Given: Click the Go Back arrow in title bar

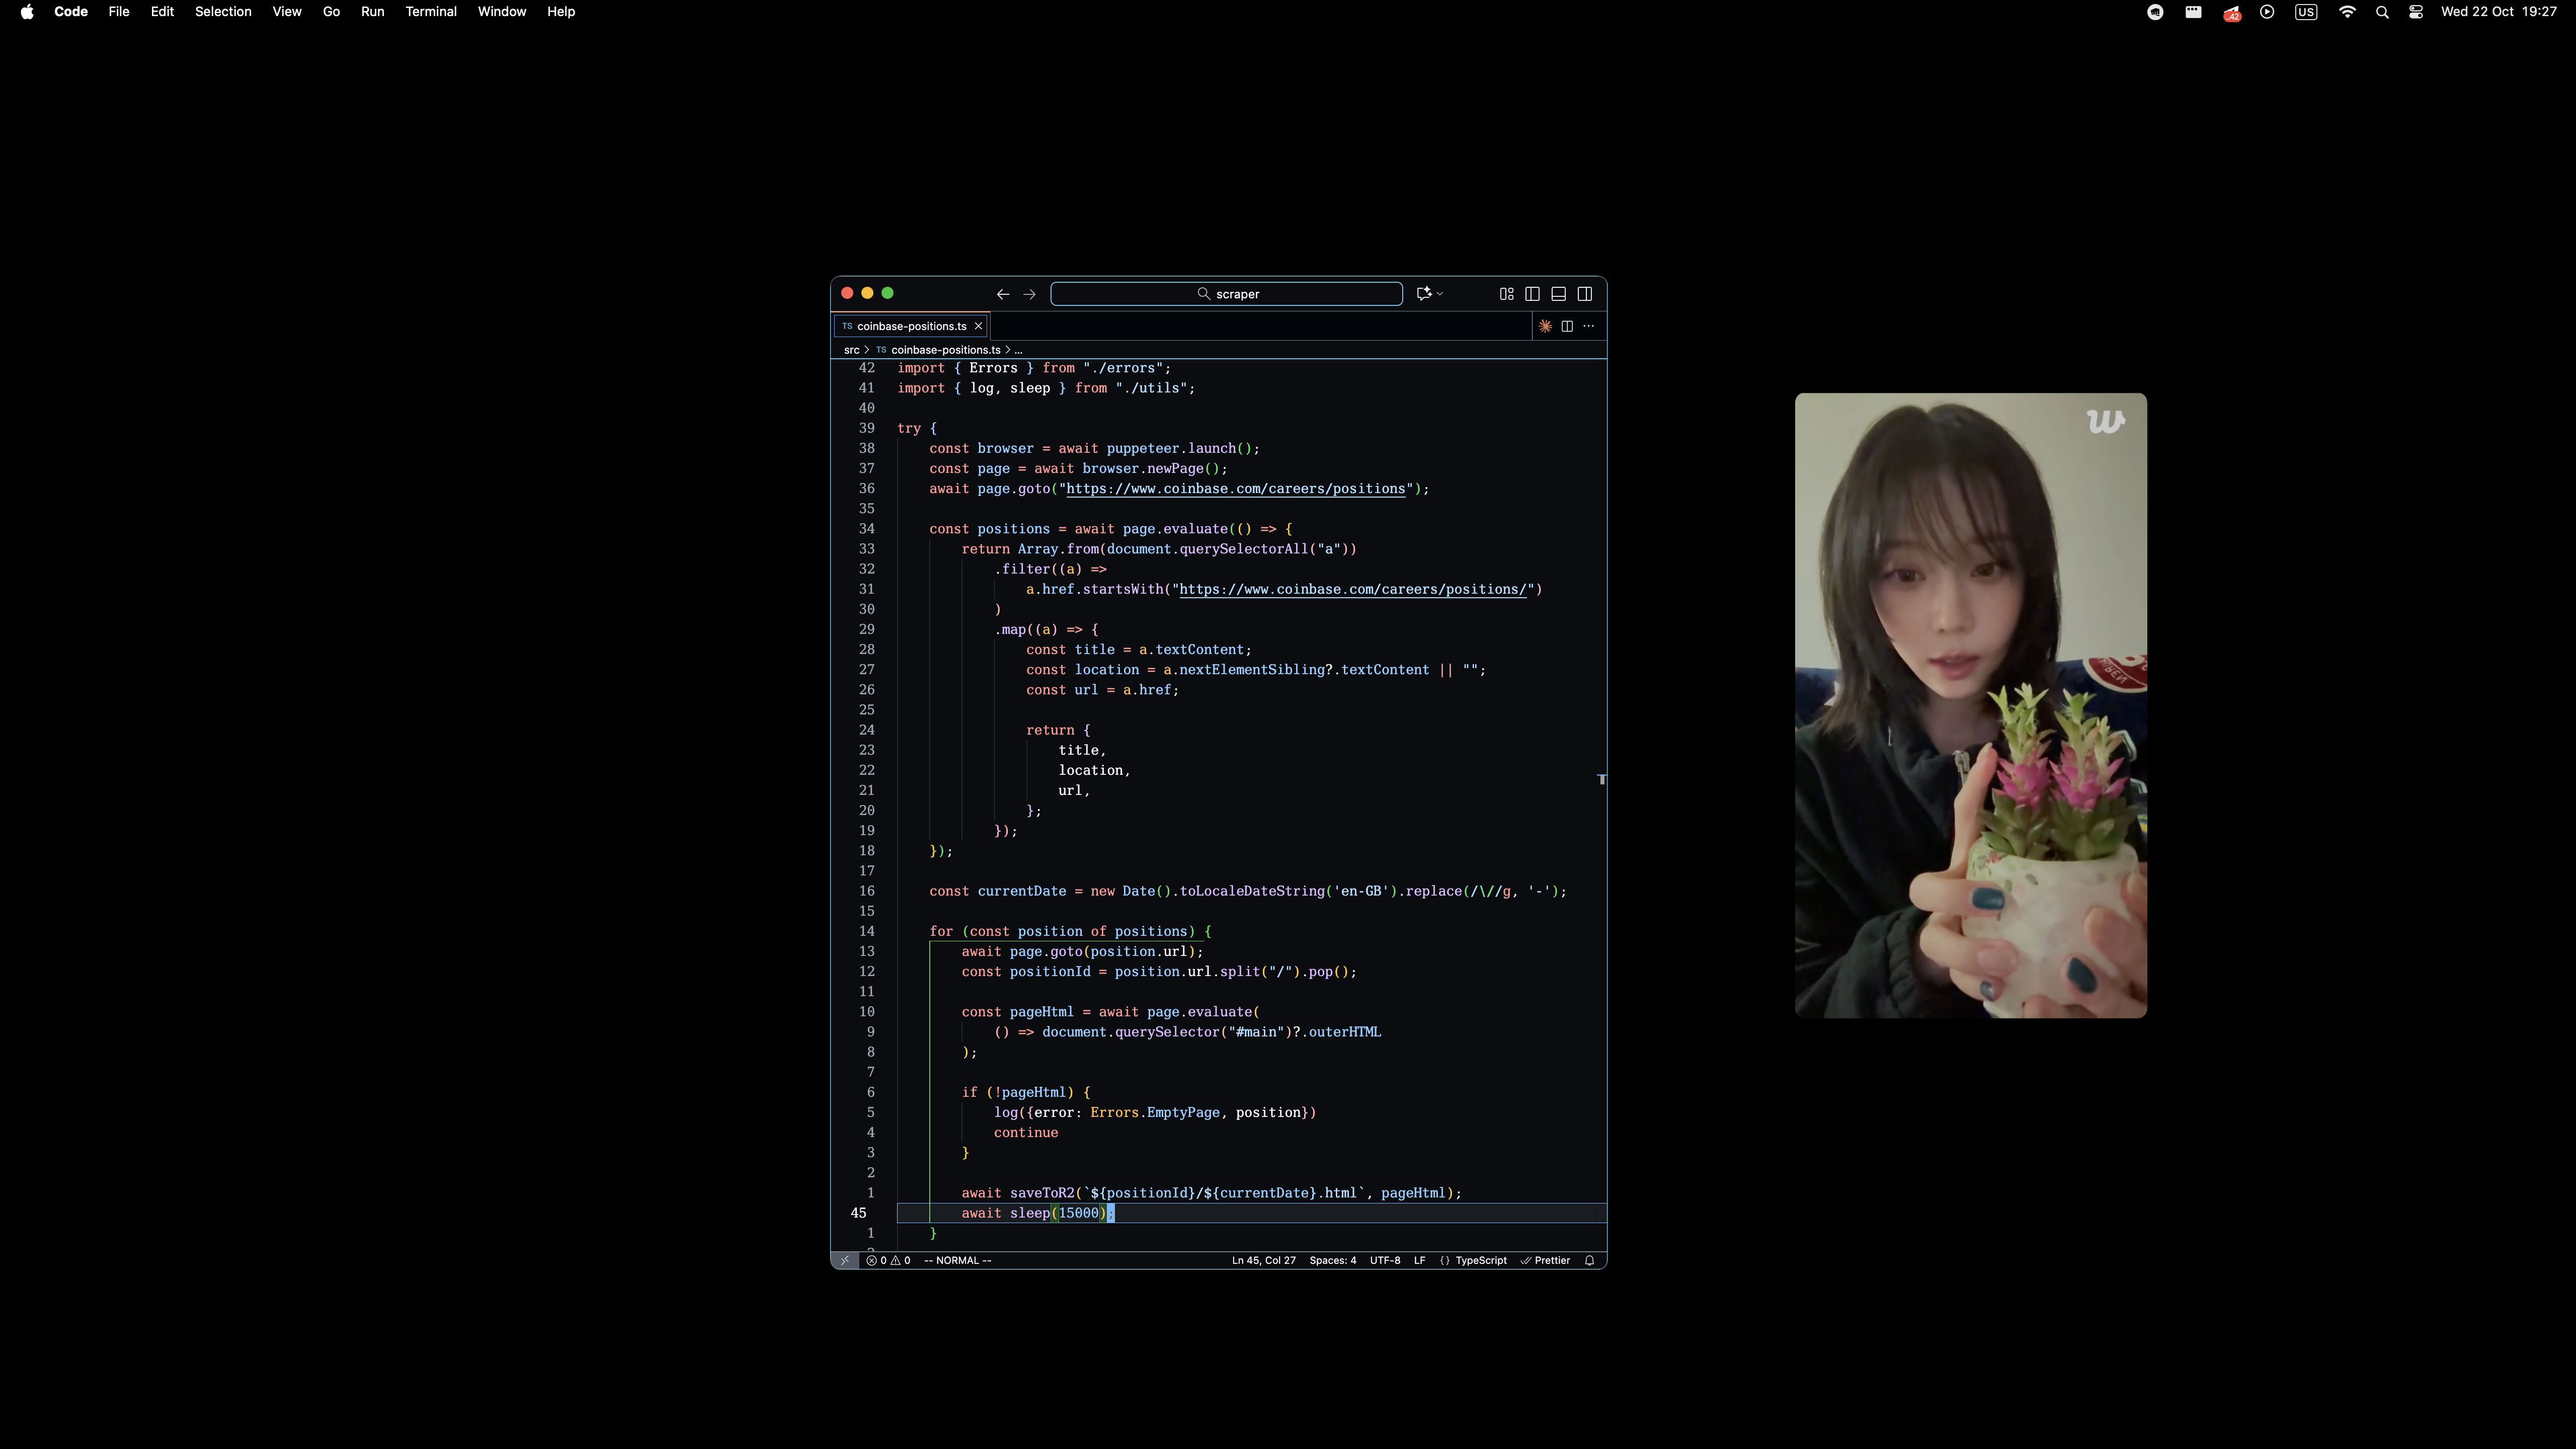Looking at the screenshot, I should pyautogui.click(x=1002, y=294).
